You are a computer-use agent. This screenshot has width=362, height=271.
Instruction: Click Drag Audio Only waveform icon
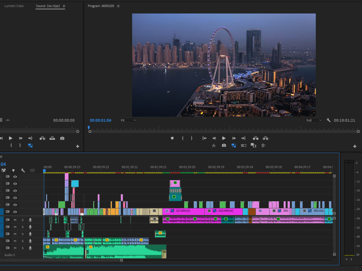pos(8,120)
